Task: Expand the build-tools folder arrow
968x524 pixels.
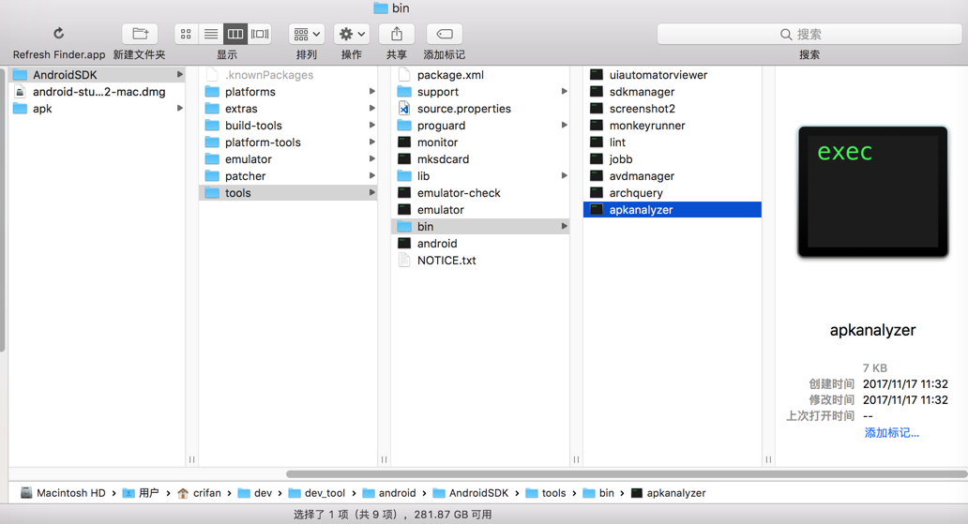Action: click(x=371, y=126)
